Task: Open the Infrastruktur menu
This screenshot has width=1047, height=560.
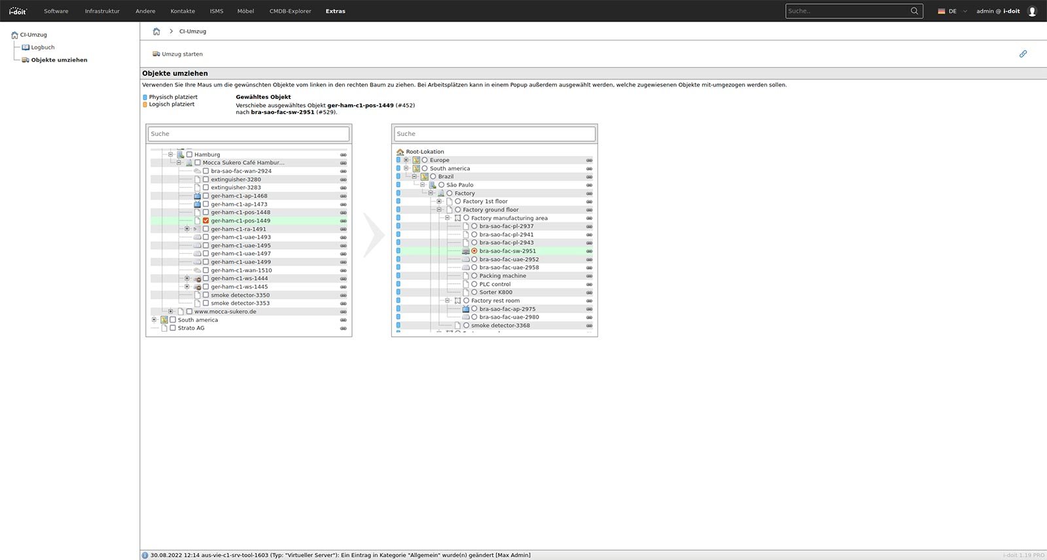Action: pyautogui.click(x=102, y=11)
